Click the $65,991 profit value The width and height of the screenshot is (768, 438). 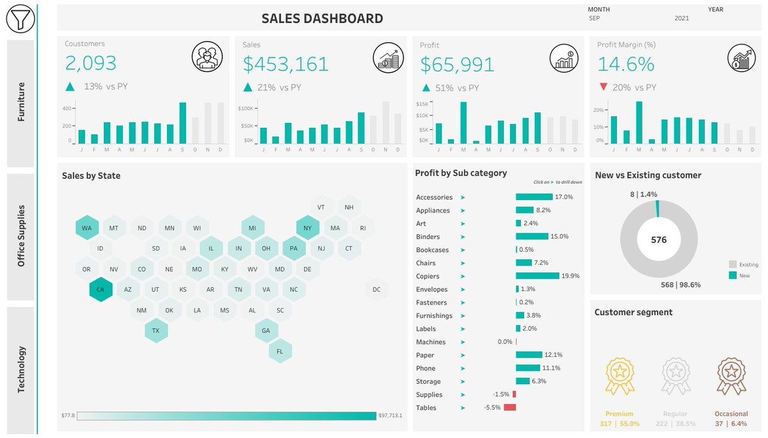tap(458, 65)
